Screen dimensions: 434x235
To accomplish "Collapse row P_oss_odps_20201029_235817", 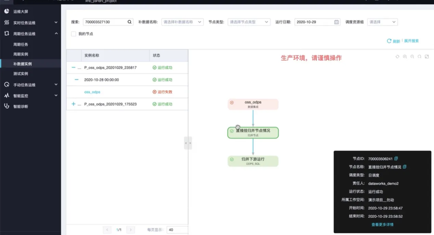I will pos(74,68).
